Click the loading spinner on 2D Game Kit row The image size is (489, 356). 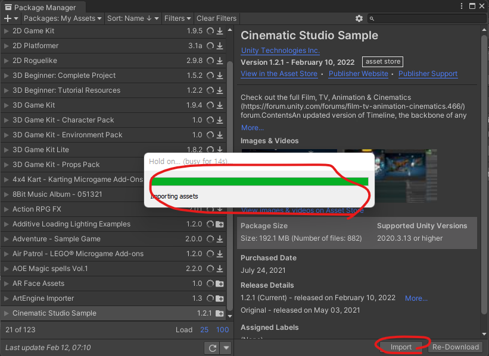(210, 31)
